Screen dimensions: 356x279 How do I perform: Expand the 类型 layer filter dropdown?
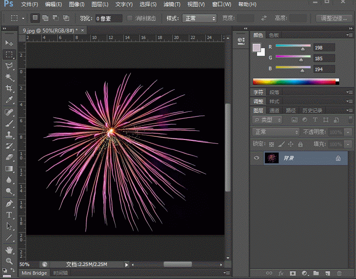[267, 120]
